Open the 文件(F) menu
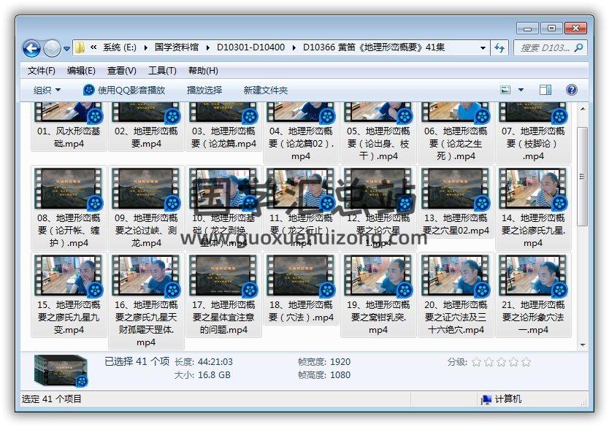This screenshot has height=427, width=609. 42,71
